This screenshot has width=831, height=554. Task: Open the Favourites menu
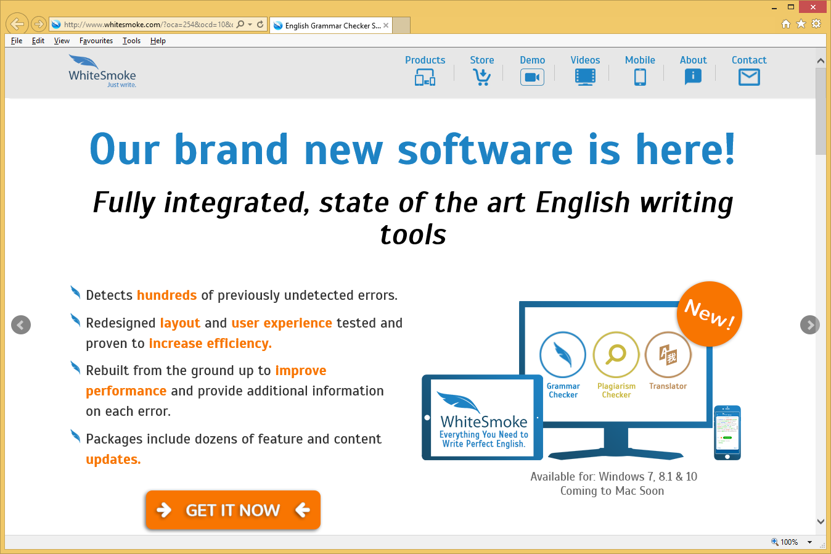(96, 41)
